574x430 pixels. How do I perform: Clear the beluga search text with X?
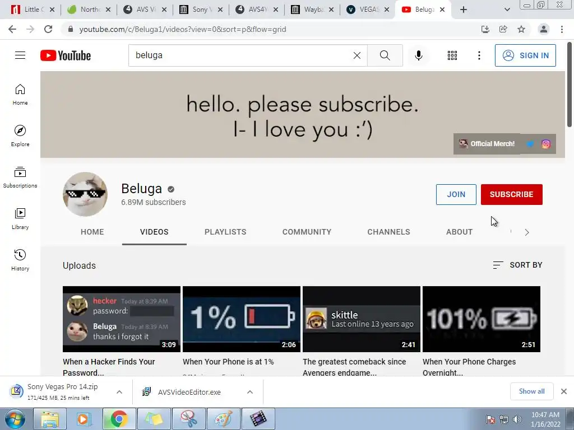[x=357, y=55]
